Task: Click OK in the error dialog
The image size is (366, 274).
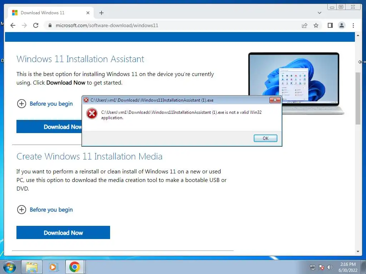Action: point(266,138)
